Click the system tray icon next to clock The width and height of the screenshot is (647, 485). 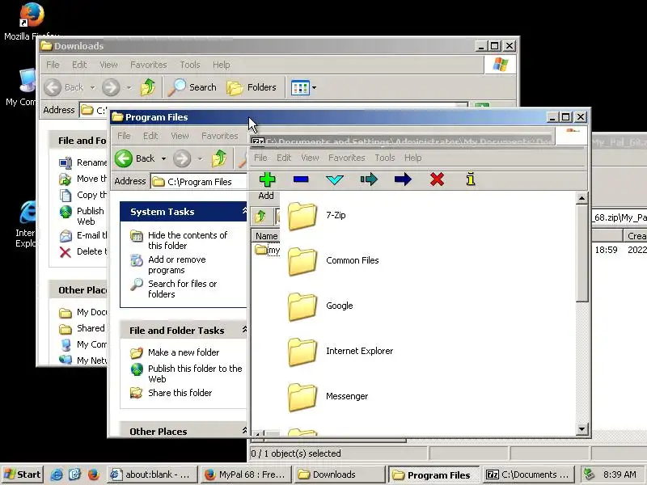click(590, 474)
